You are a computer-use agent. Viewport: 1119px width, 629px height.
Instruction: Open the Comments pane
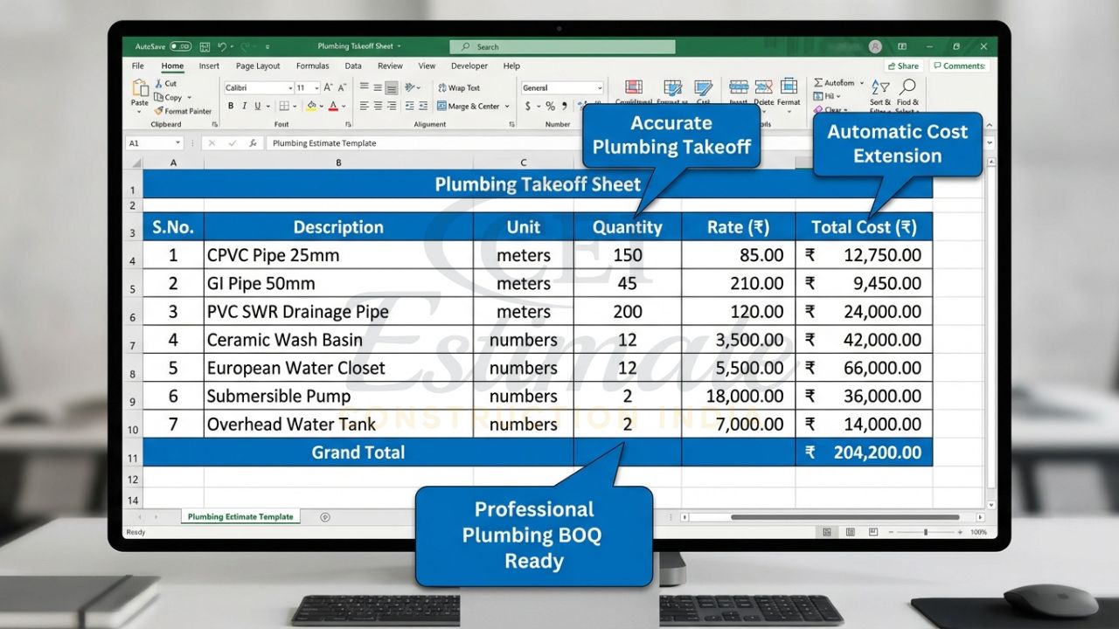click(x=960, y=66)
